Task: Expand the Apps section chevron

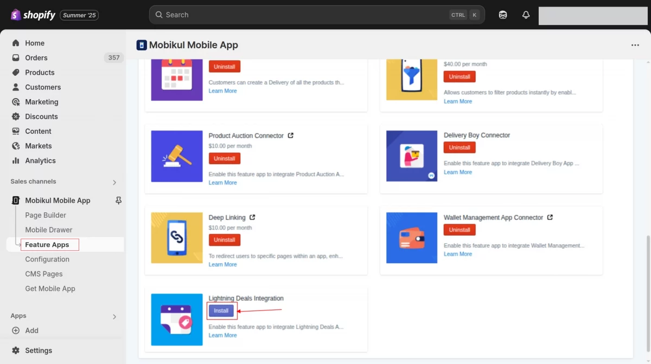Action: click(x=114, y=316)
